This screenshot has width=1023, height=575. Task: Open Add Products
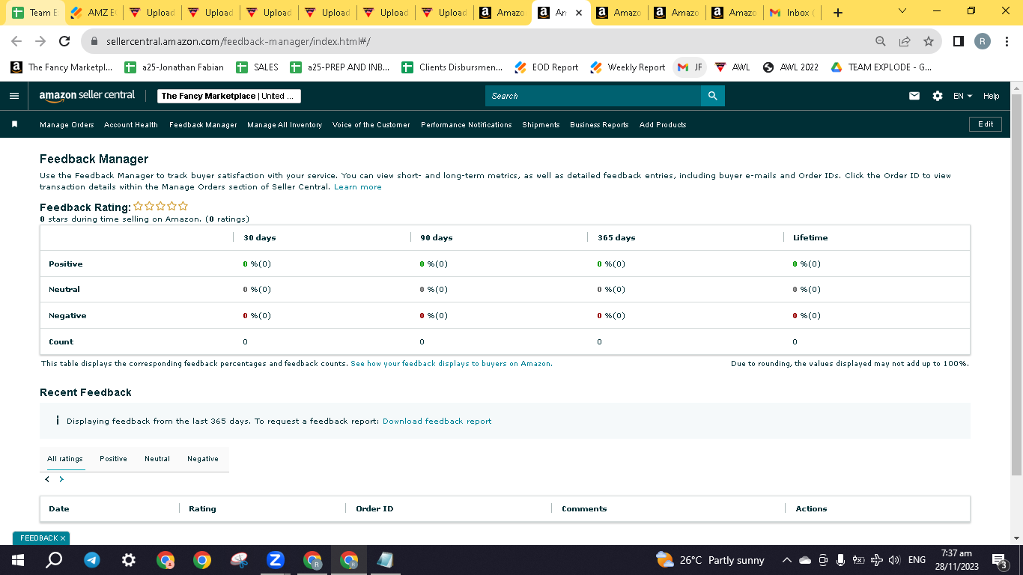tap(663, 125)
